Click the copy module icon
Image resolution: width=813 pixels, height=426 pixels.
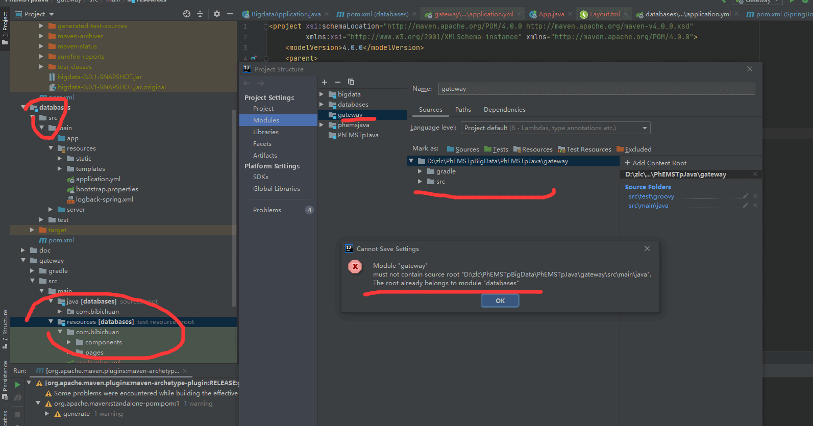pyautogui.click(x=351, y=82)
